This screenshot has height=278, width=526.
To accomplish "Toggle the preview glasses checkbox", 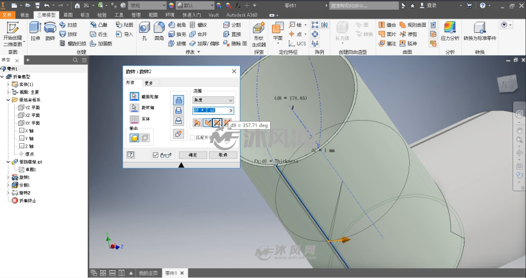I will [155, 155].
